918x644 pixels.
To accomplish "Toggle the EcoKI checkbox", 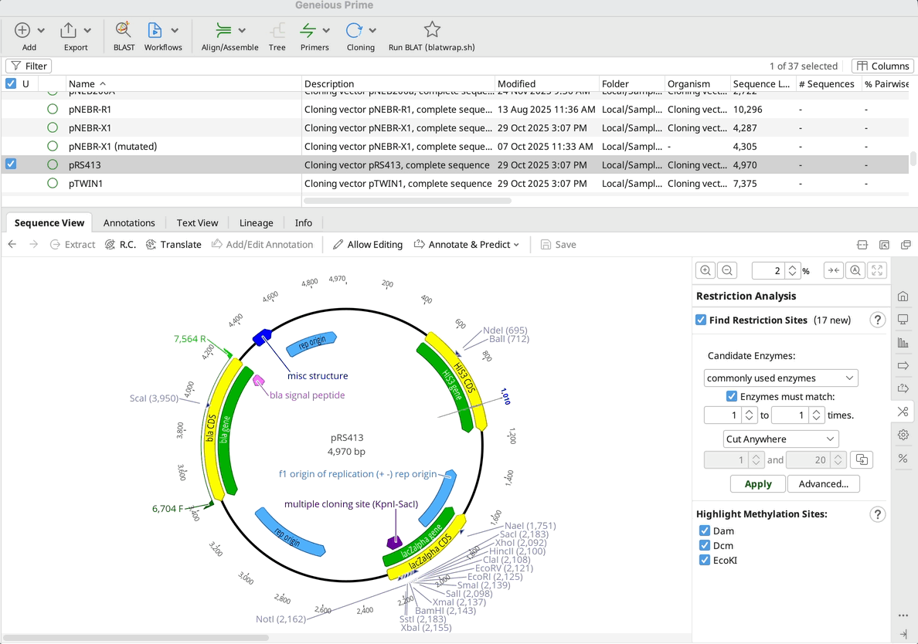I will tap(705, 560).
